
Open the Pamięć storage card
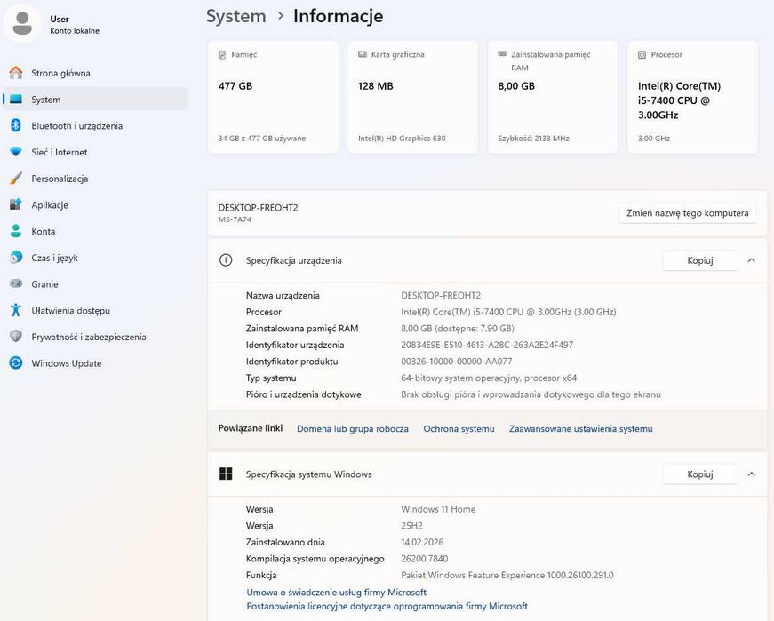(x=273, y=96)
